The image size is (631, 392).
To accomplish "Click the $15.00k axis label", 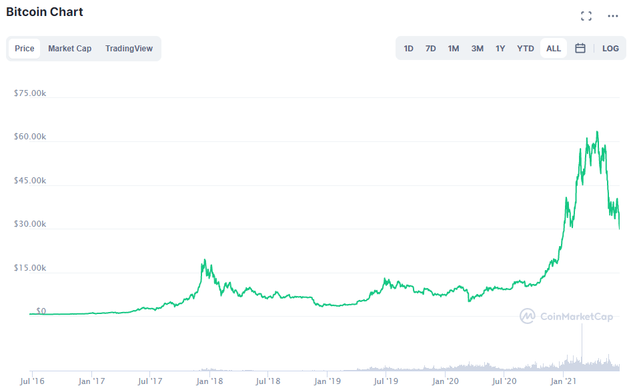I will (30, 268).
